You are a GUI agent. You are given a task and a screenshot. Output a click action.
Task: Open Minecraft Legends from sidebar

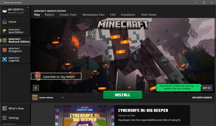click(x=15, y=59)
